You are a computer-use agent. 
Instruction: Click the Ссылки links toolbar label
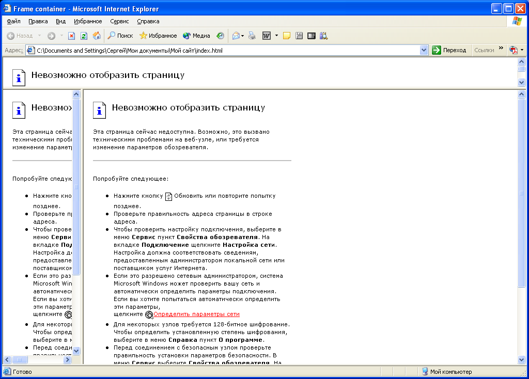click(484, 50)
